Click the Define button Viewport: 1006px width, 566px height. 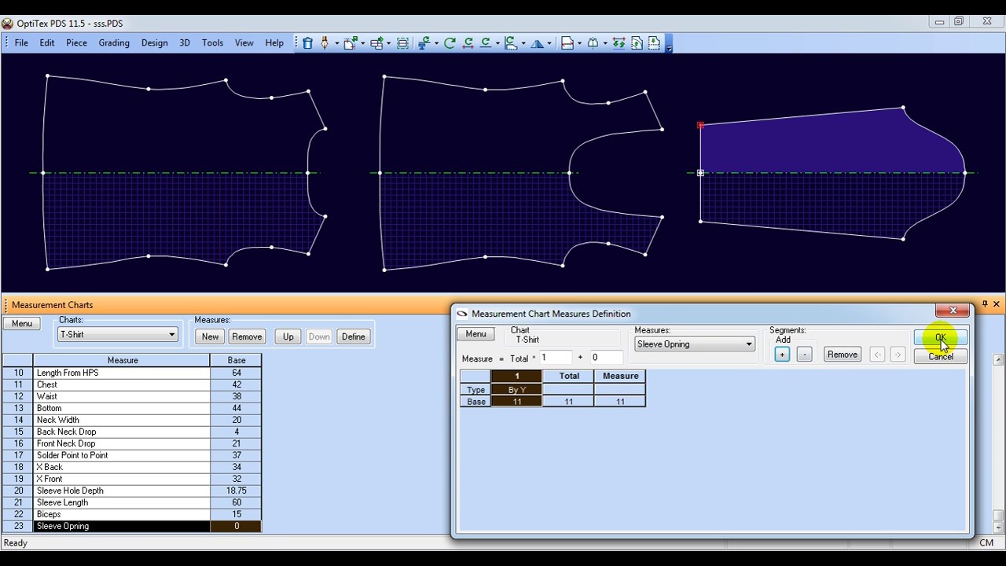click(x=354, y=336)
